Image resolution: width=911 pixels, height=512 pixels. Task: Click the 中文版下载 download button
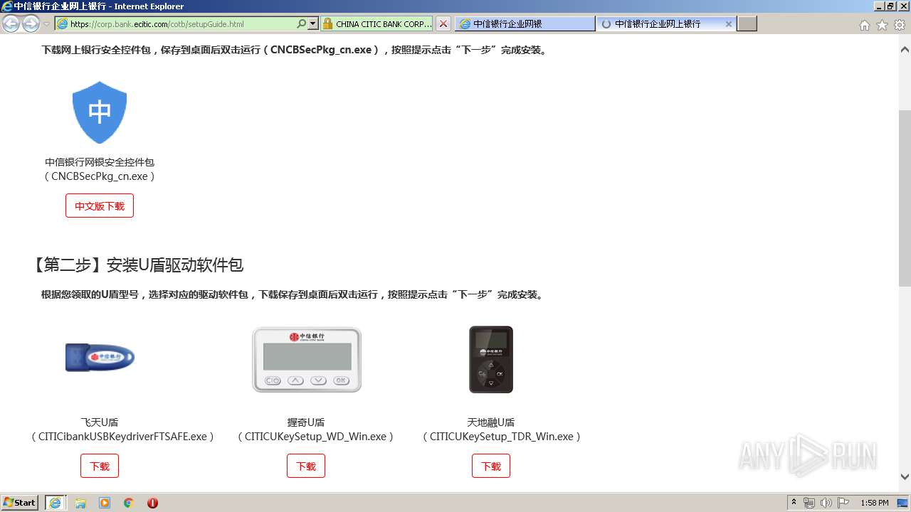(x=100, y=206)
